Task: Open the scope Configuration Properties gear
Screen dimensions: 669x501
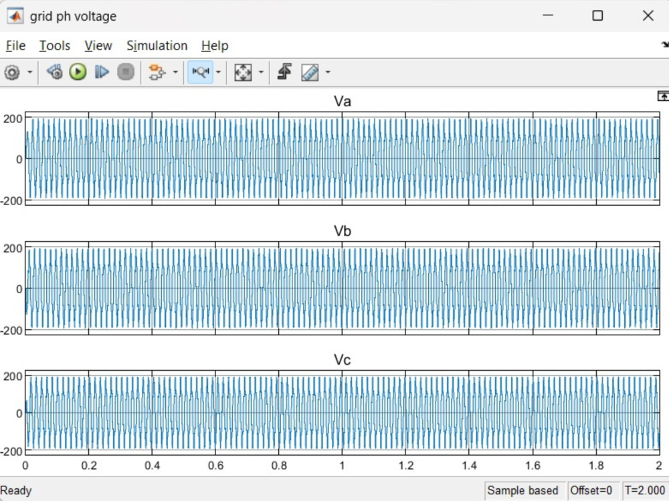Action: 12,72
